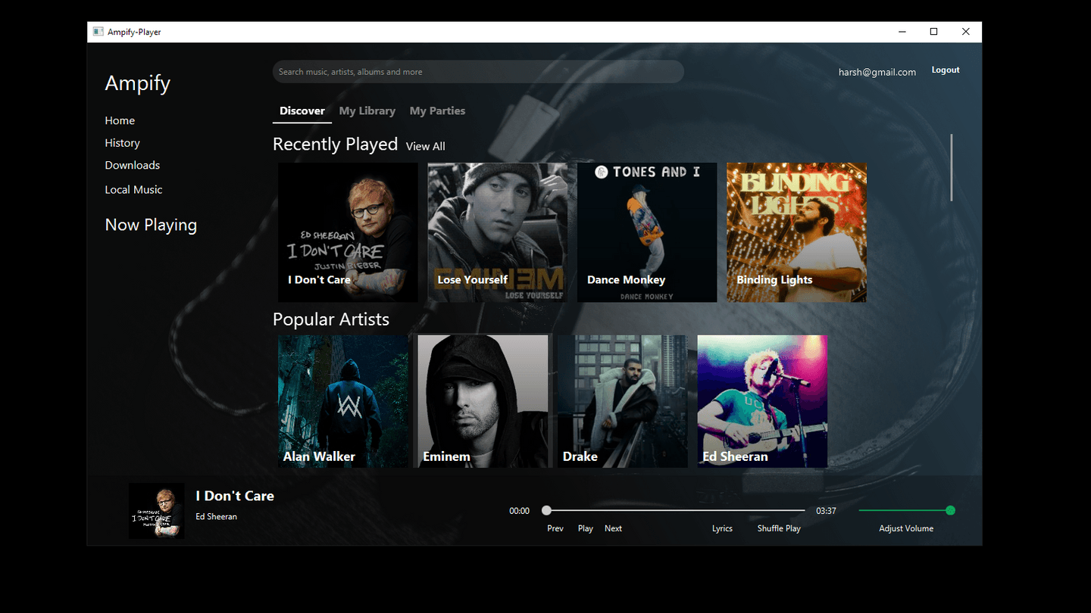
Task: Close the Ampify-Player window
Action: [966, 32]
